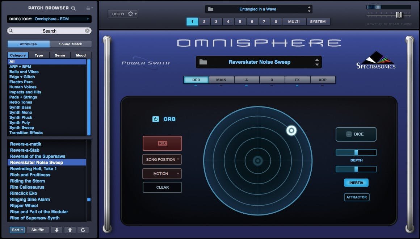Viewport: 420px width, 239px height.
Task: Select the Ripper Wheel patch
Action: 24,205
